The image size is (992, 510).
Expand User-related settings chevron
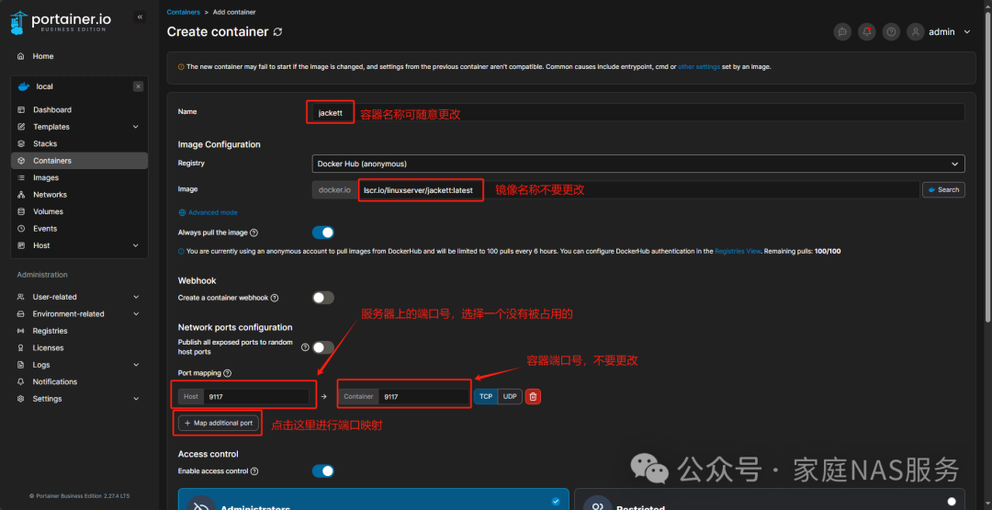(x=136, y=297)
